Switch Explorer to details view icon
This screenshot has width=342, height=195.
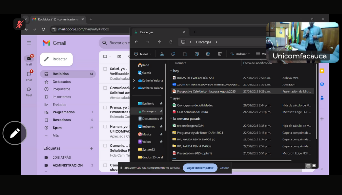click(x=308, y=166)
